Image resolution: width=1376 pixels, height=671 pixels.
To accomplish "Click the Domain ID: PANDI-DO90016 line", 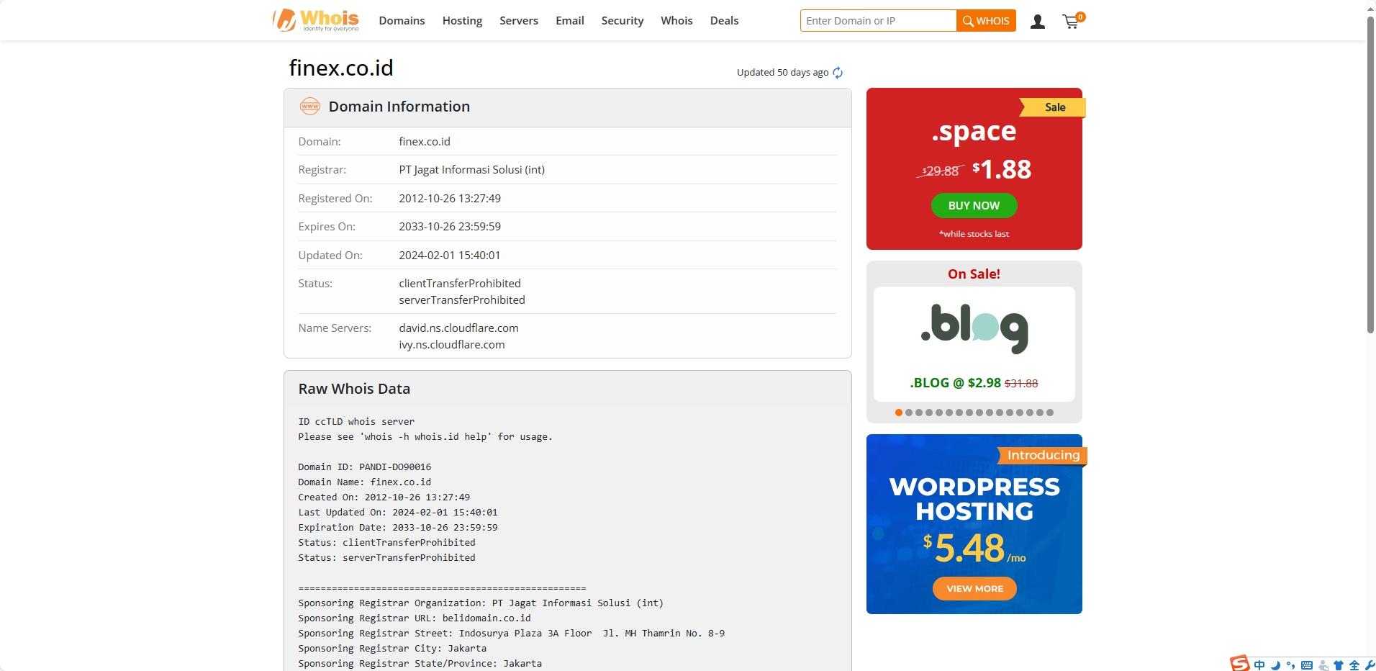I will [x=365, y=467].
